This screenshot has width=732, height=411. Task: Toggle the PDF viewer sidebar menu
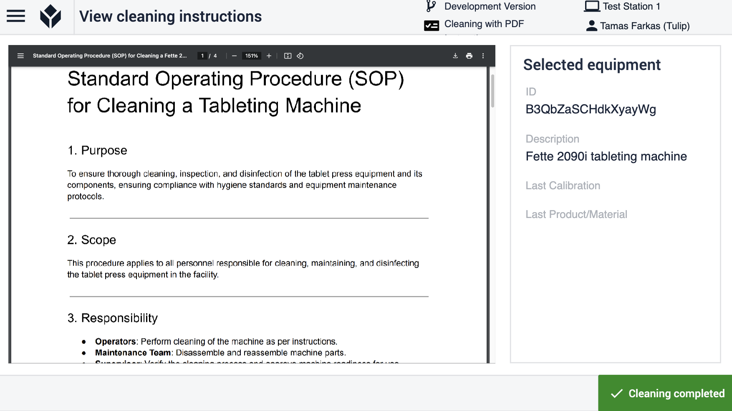coord(20,56)
